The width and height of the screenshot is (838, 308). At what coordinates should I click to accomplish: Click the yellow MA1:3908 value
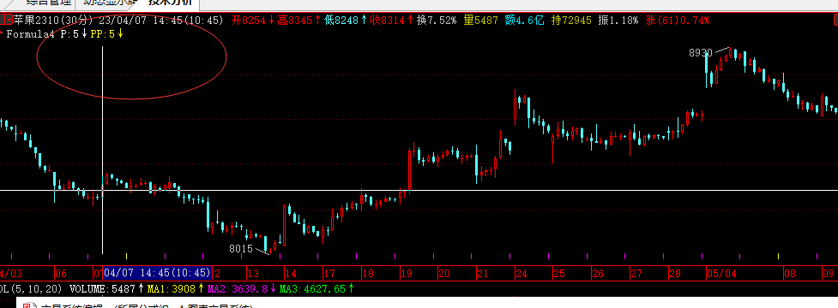point(171,289)
